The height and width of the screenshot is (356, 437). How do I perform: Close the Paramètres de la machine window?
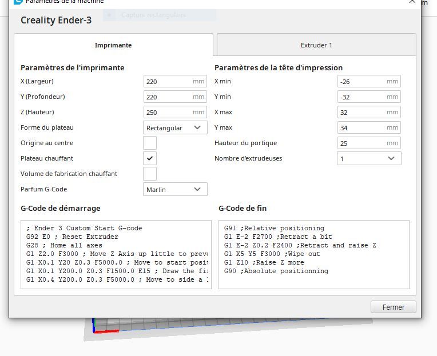coord(412,2)
